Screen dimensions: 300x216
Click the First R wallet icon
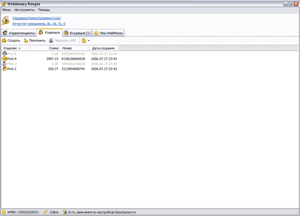4,59
